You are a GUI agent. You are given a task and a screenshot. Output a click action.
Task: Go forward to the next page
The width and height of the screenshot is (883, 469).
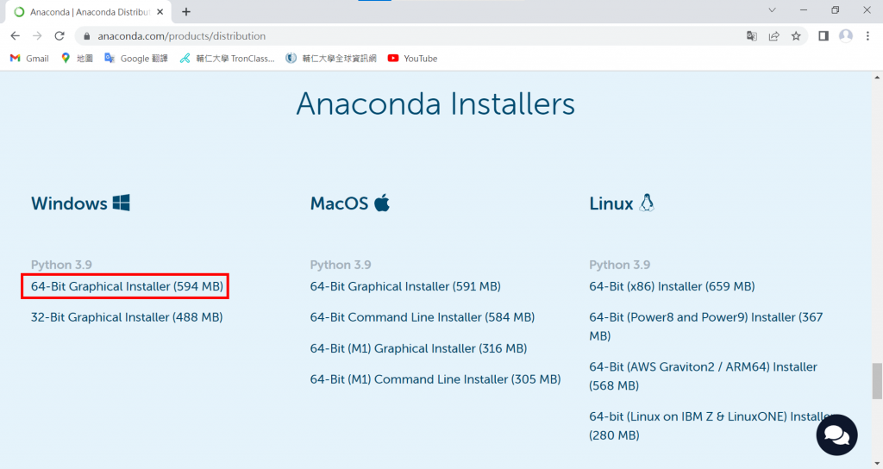(x=37, y=36)
